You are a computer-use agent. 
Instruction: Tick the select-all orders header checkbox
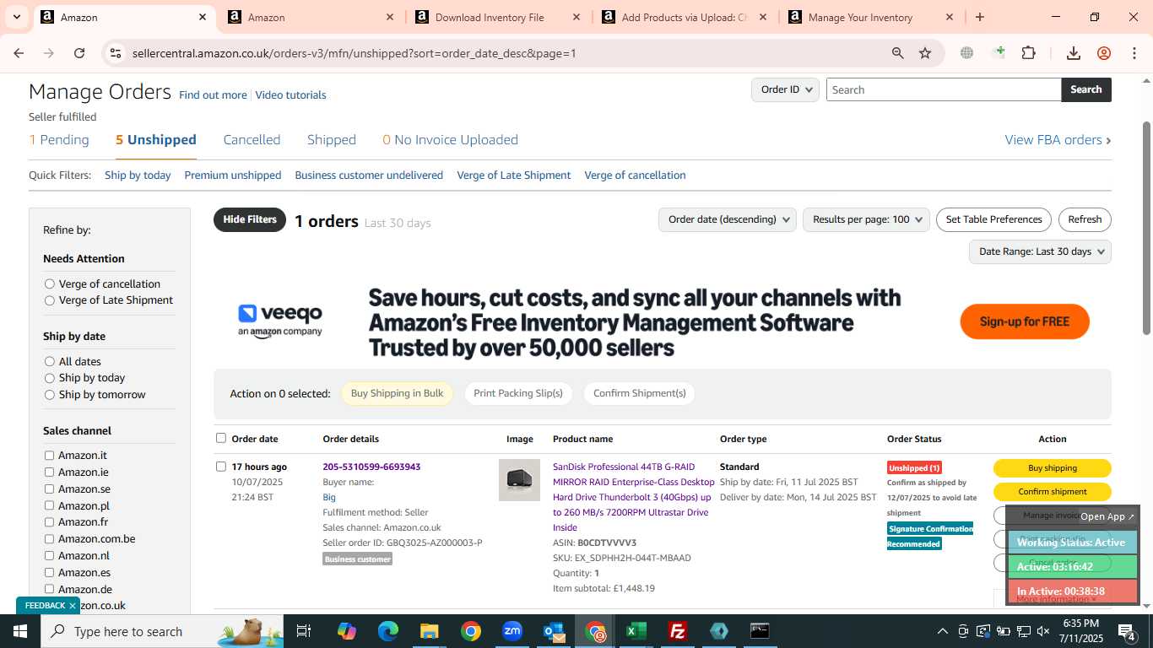pyautogui.click(x=221, y=438)
